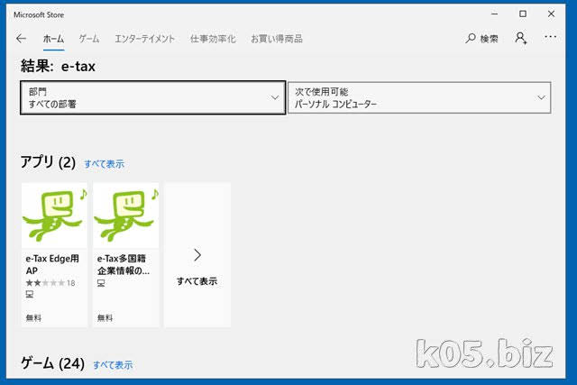
Task: Minimize the Microsoft Store window
Action: (495, 14)
